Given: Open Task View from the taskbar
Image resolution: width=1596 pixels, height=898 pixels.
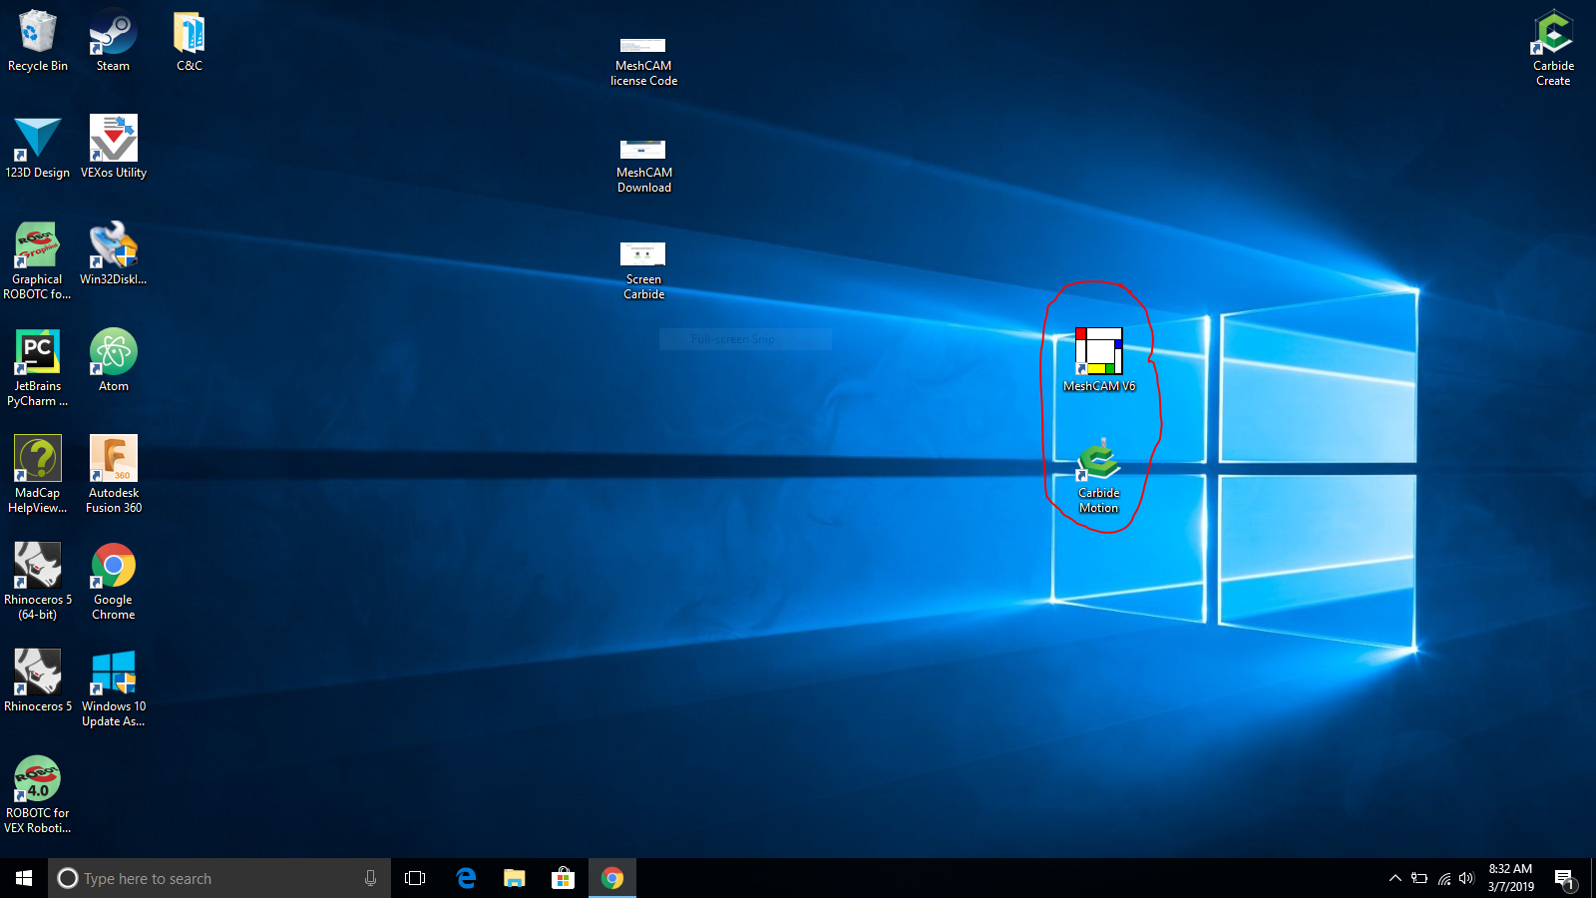Looking at the screenshot, I should 415,878.
